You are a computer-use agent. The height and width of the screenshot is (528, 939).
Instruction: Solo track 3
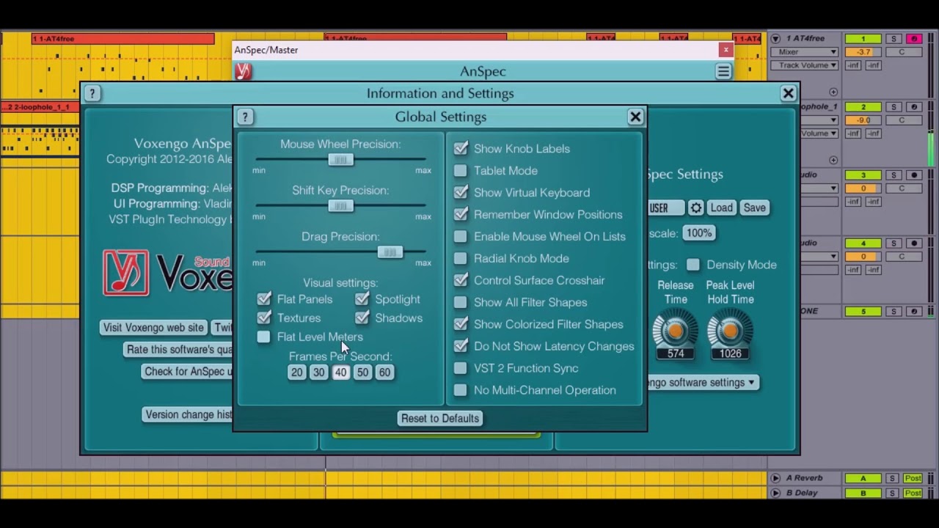[894, 175]
